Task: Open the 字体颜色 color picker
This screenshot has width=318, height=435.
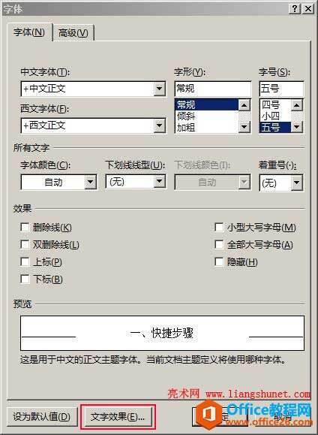Action: (x=91, y=183)
